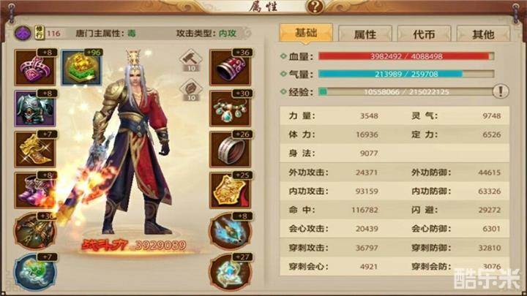Open the question mark help icon

point(315,7)
